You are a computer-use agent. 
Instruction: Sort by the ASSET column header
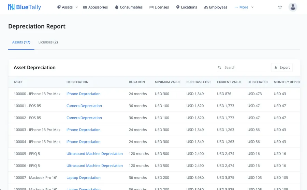[18, 82]
